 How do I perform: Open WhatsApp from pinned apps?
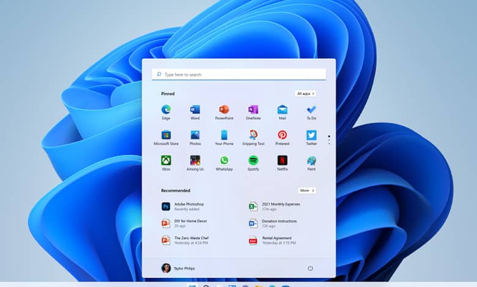point(224,163)
